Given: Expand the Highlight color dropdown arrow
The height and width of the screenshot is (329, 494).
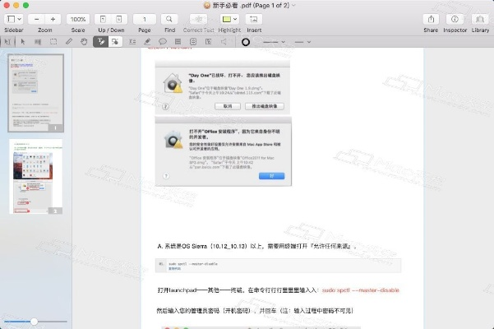Looking at the screenshot, I should click(235, 19).
